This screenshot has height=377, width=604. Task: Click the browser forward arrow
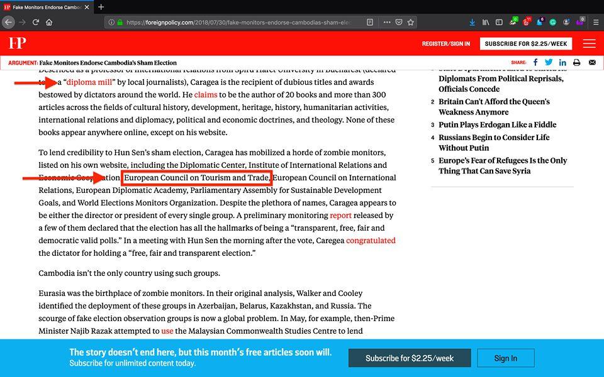coord(23,23)
